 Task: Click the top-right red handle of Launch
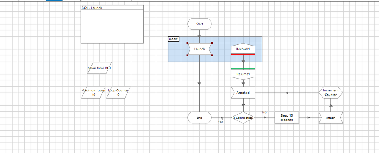212,43
